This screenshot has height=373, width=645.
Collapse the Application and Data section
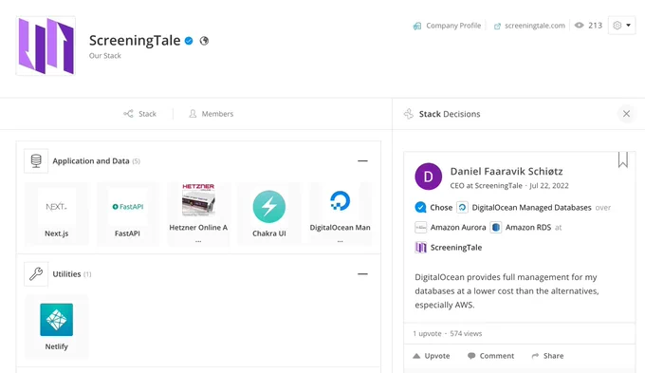[362, 161]
